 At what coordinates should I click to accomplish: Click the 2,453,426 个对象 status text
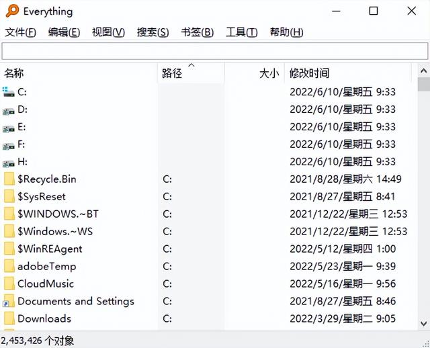point(38,341)
